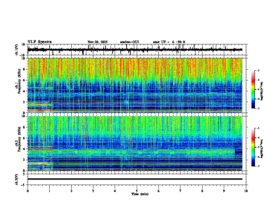Click time axis tick label "7"
This screenshot has height=214, width=277.
[x=180, y=191]
